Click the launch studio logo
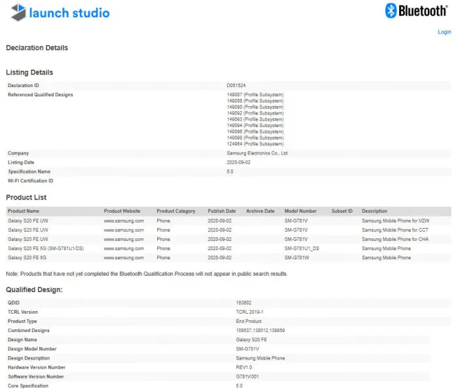The height and width of the screenshot is (389, 458). (x=60, y=12)
